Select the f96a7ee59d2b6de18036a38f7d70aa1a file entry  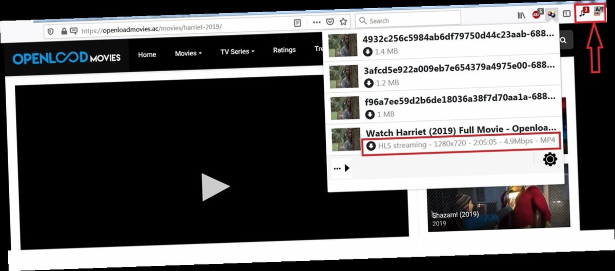(444, 108)
